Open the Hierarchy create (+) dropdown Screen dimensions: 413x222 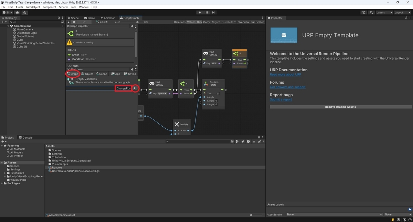4,22
